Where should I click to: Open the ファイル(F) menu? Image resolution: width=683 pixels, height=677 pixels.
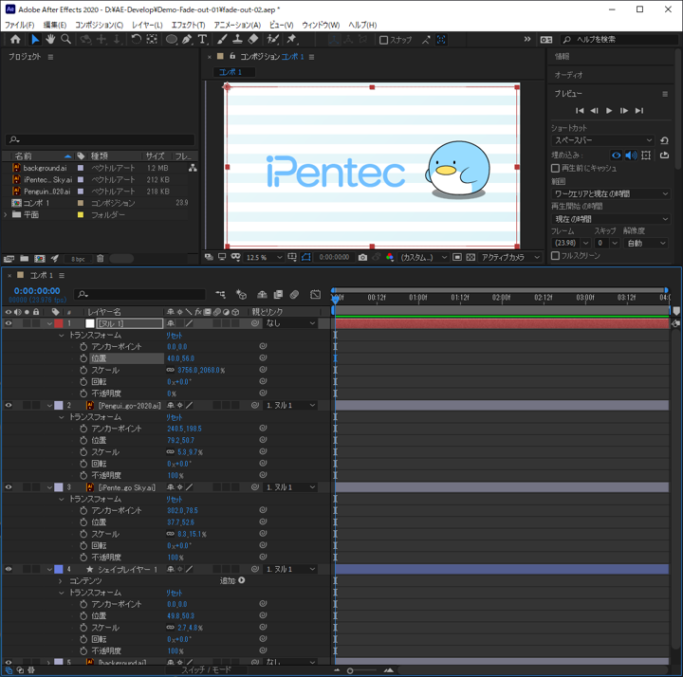pyautogui.click(x=19, y=25)
